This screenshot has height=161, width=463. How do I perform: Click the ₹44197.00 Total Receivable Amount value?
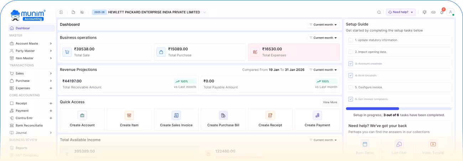click(72, 81)
